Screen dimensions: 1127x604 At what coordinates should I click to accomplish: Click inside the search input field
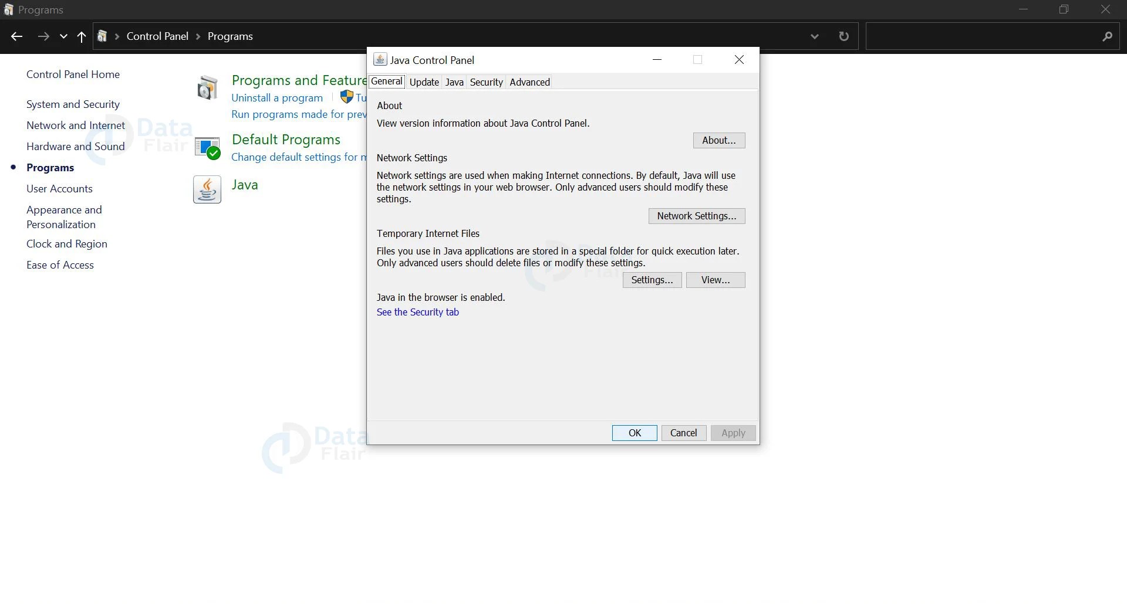pyautogui.click(x=969, y=36)
